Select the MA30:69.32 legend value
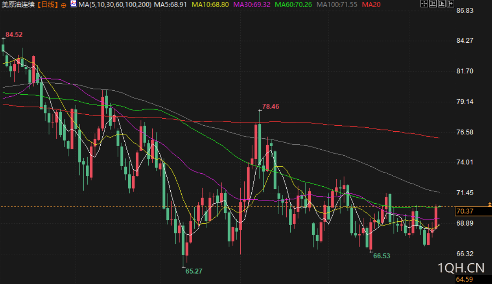492x284 pixels. (252, 5)
